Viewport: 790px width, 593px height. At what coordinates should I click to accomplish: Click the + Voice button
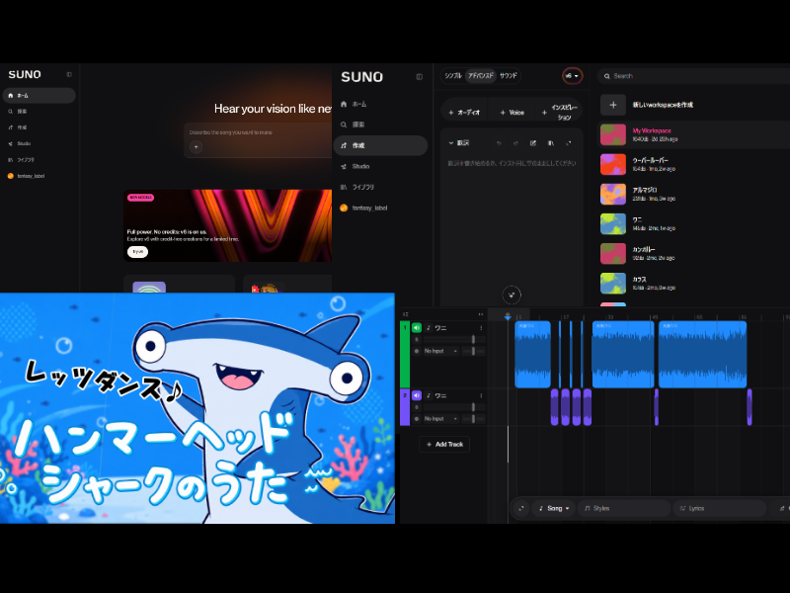click(x=512, y=113)
